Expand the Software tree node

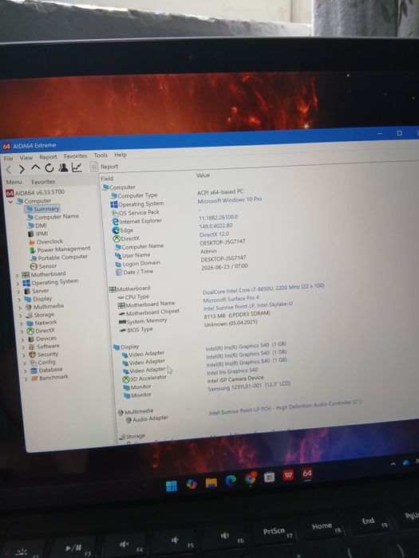(x=24, y=348)
